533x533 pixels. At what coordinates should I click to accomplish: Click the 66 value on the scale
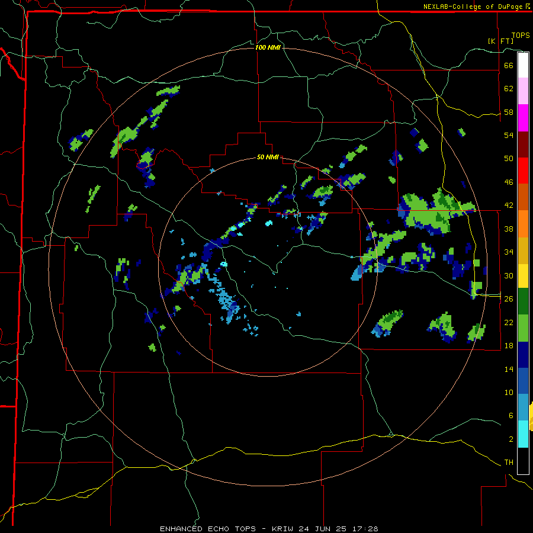click(509, 65)
